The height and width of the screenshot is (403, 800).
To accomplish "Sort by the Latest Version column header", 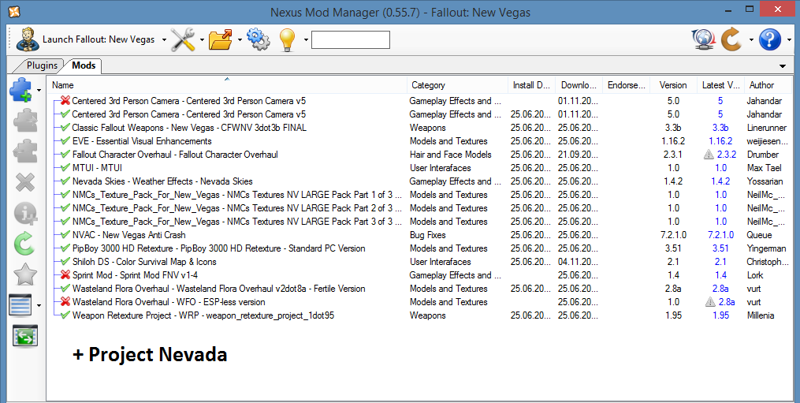I will 720,85.
